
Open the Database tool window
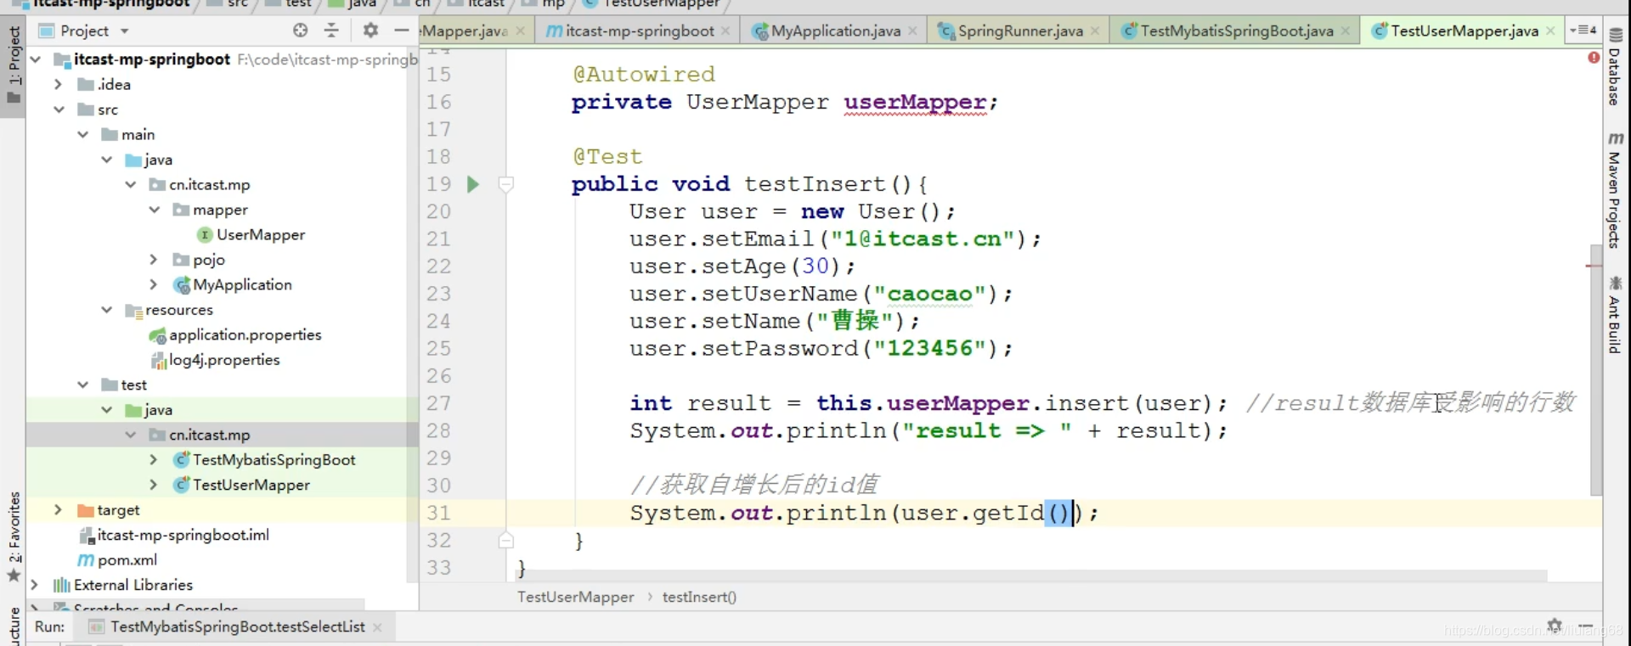[x=1615, y=67]
